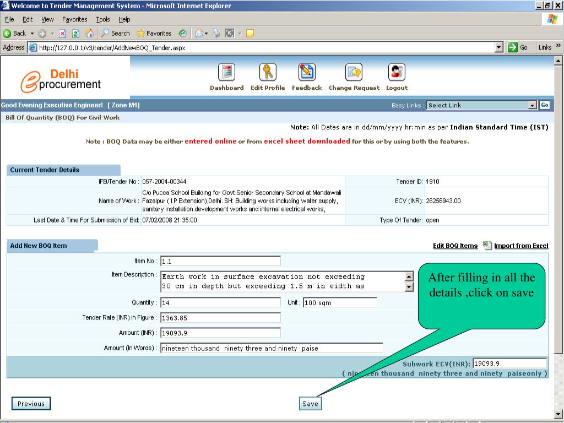Click the Excel icon beside Import from Excel
564x423 pixels.
tap(487, 245)
